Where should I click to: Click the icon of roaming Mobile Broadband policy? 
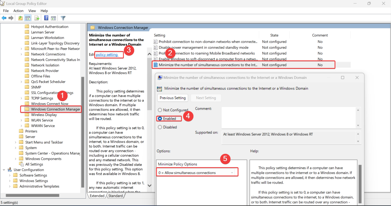(156, 53)
